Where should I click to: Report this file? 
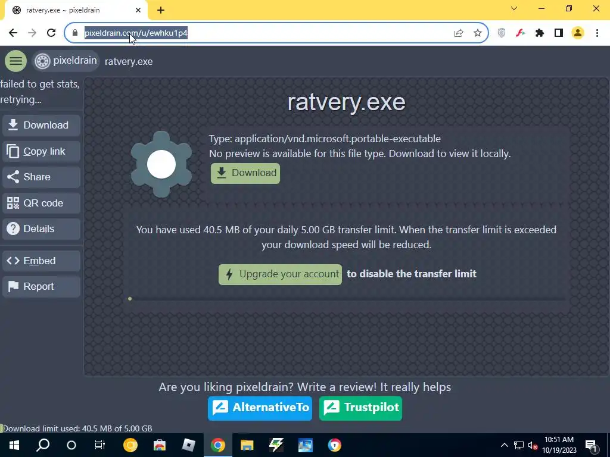[x=41, y=286]
